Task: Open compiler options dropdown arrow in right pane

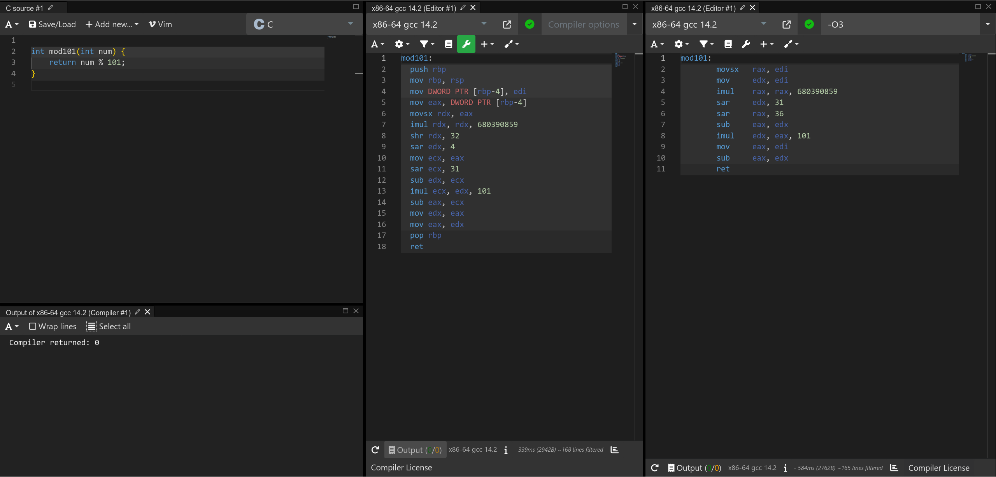Action: pyautogui.click(x=987, y=24)
